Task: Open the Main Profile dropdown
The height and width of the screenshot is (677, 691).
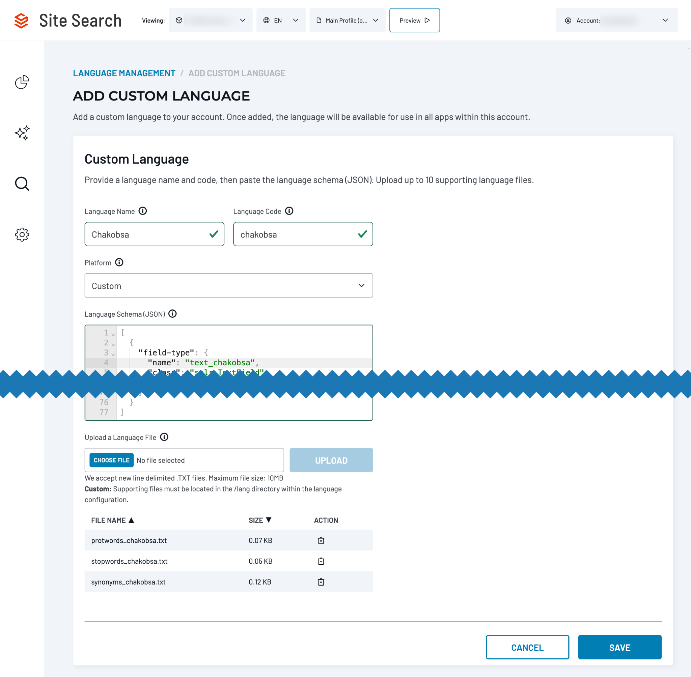Action: point(348,20)
